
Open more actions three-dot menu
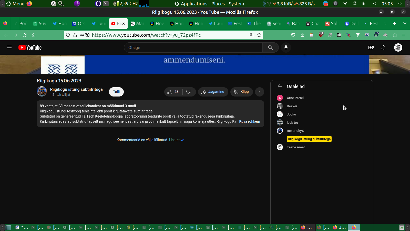[260, 92]
